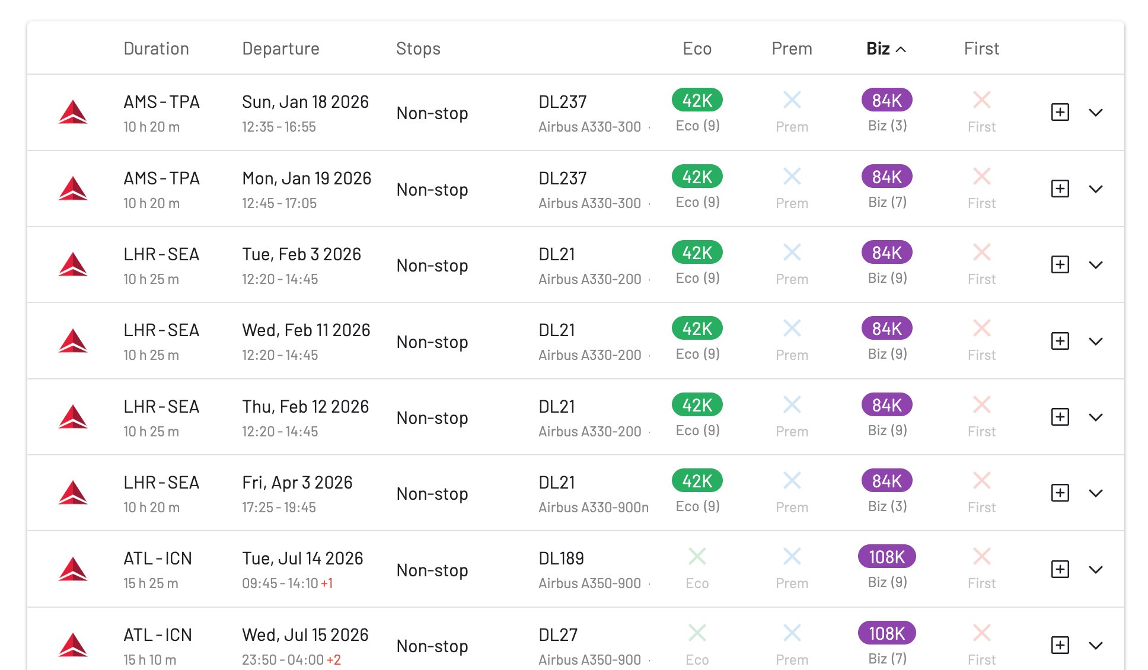Screen dimensions: 1148x670
Task: Select the First column header
Action: 981,49
